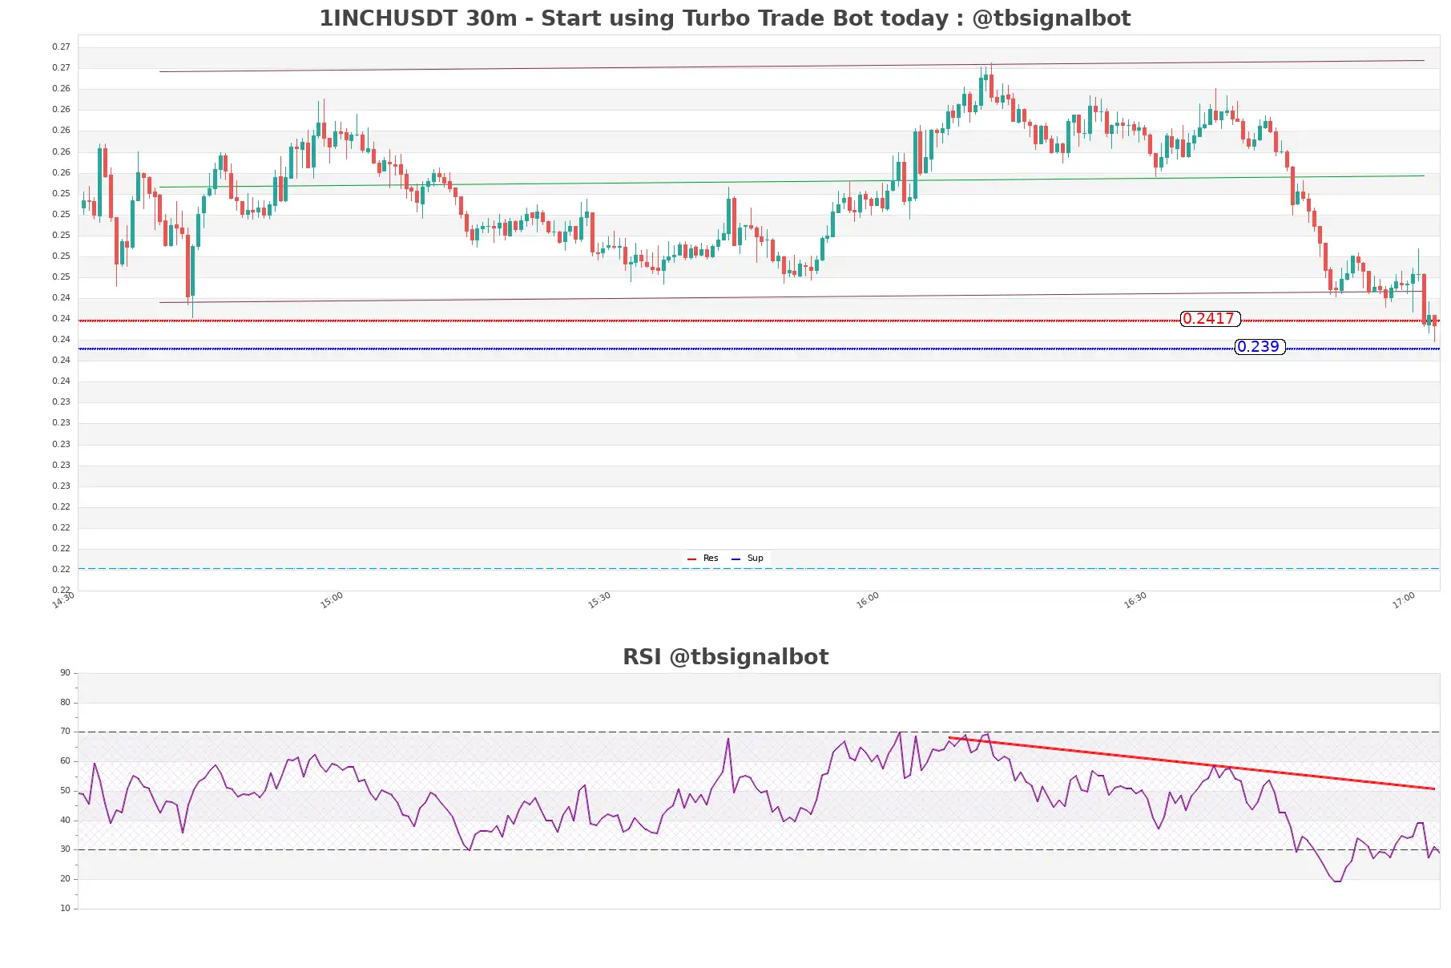Click the 1INCHUSDT 30m chart title
1451x968 pixels.
point(725,18)
